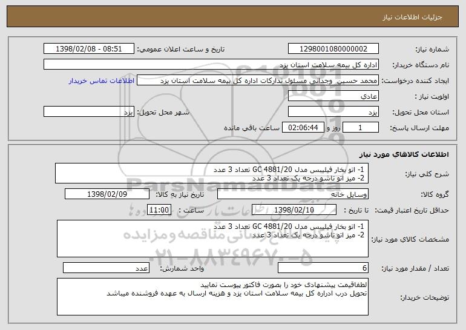Select the توضیحات خریدار text box
The width and height of the screenshot is (466, 330).
212,297
